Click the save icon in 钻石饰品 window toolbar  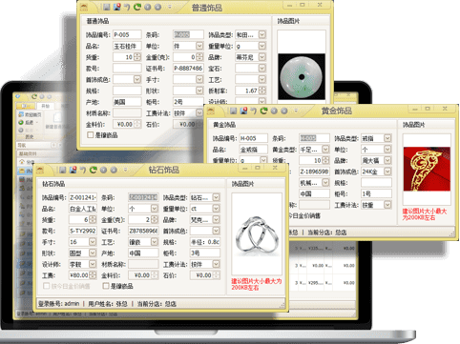[x=62, y=170]
